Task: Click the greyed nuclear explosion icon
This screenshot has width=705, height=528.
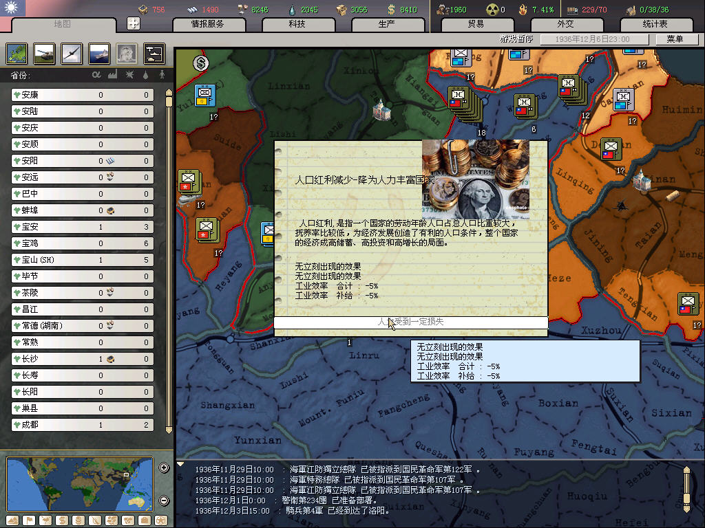Action: pyautogui.click(x=127, y=54)
